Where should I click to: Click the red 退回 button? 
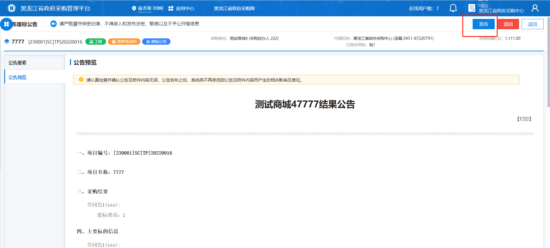(508, 24)
